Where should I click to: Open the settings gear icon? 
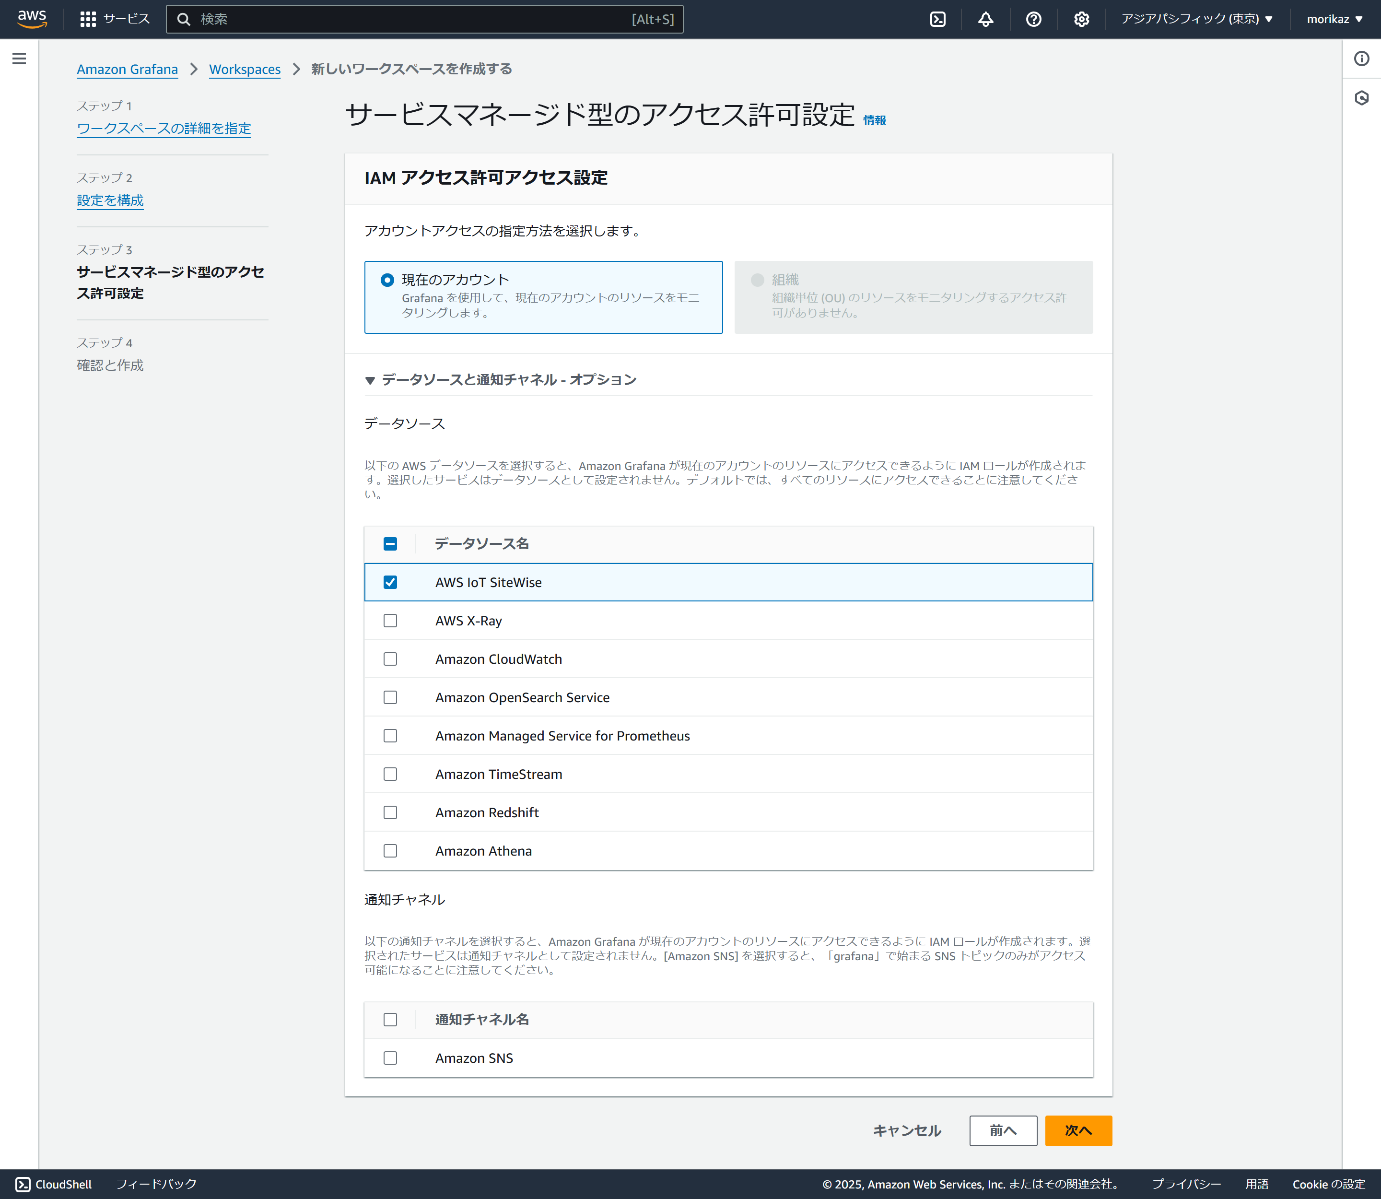point(1081,19)
